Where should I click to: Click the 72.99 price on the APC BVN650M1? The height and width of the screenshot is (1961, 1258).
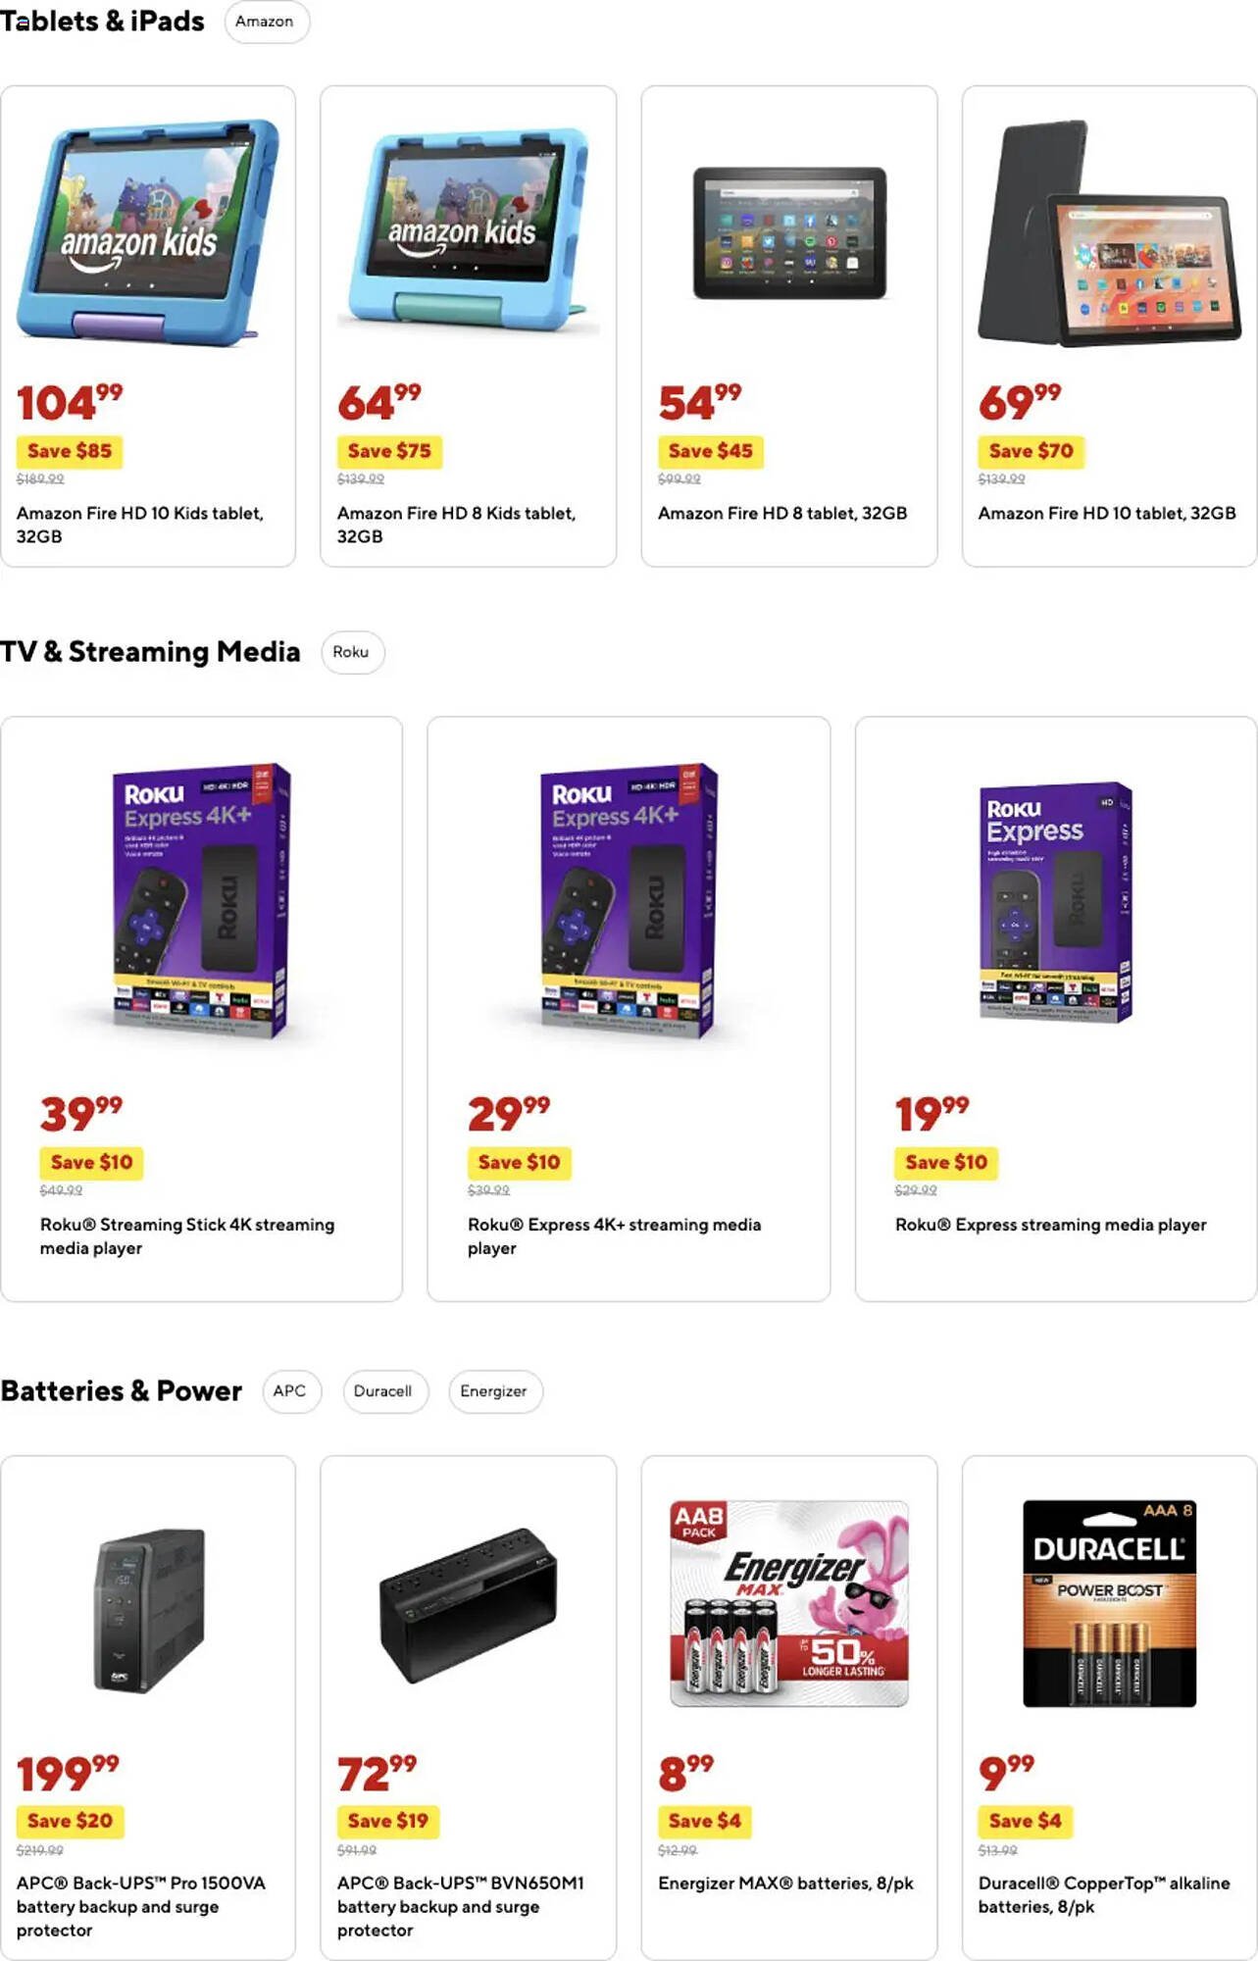click(377, 1775)
